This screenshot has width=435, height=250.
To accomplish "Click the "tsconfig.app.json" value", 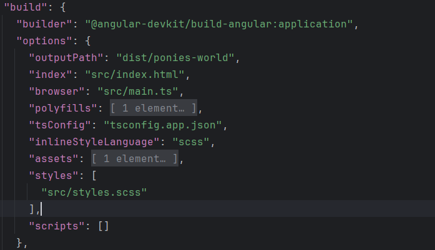I will tap(163, 125).
